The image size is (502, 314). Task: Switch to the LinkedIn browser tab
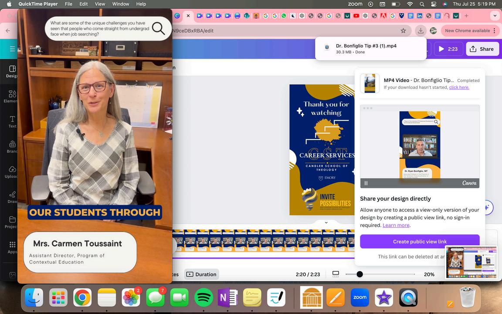coord(419,15)
